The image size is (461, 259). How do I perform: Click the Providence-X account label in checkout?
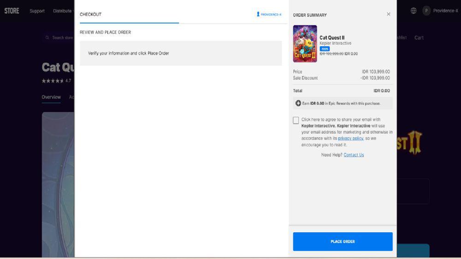(271, 14)
